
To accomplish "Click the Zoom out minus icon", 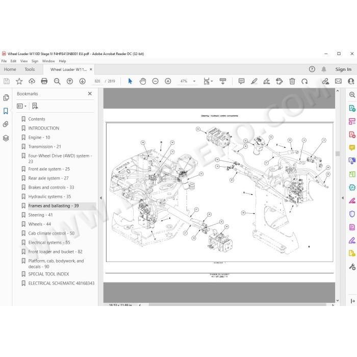I will tap(155, 81).
